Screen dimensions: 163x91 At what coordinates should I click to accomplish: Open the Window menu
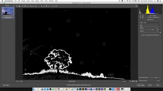pos(51,1)
